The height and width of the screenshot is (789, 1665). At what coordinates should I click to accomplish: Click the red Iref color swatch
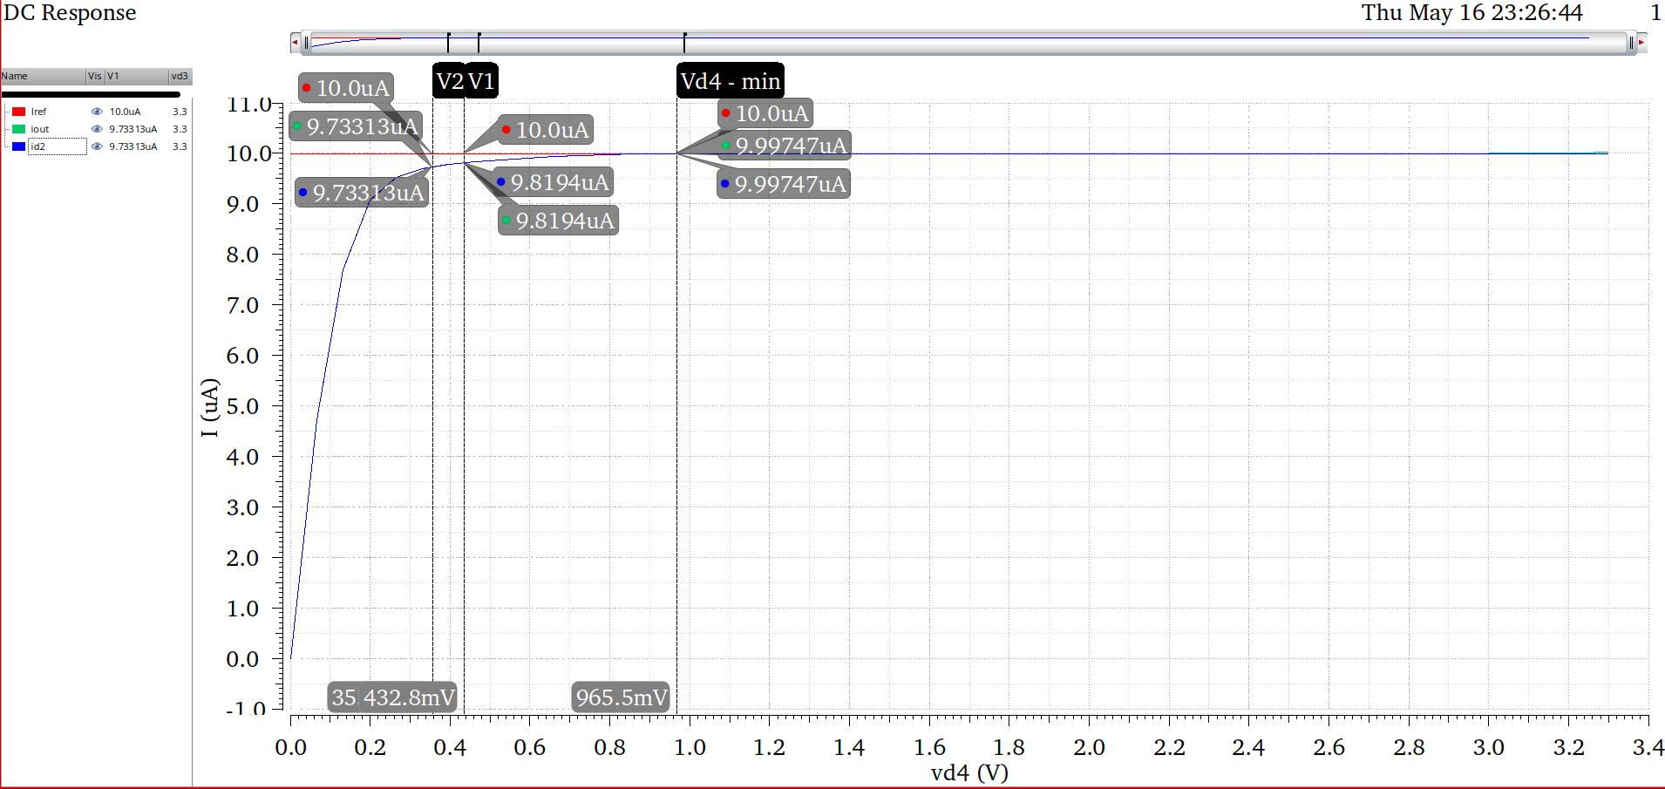(18, 112)
